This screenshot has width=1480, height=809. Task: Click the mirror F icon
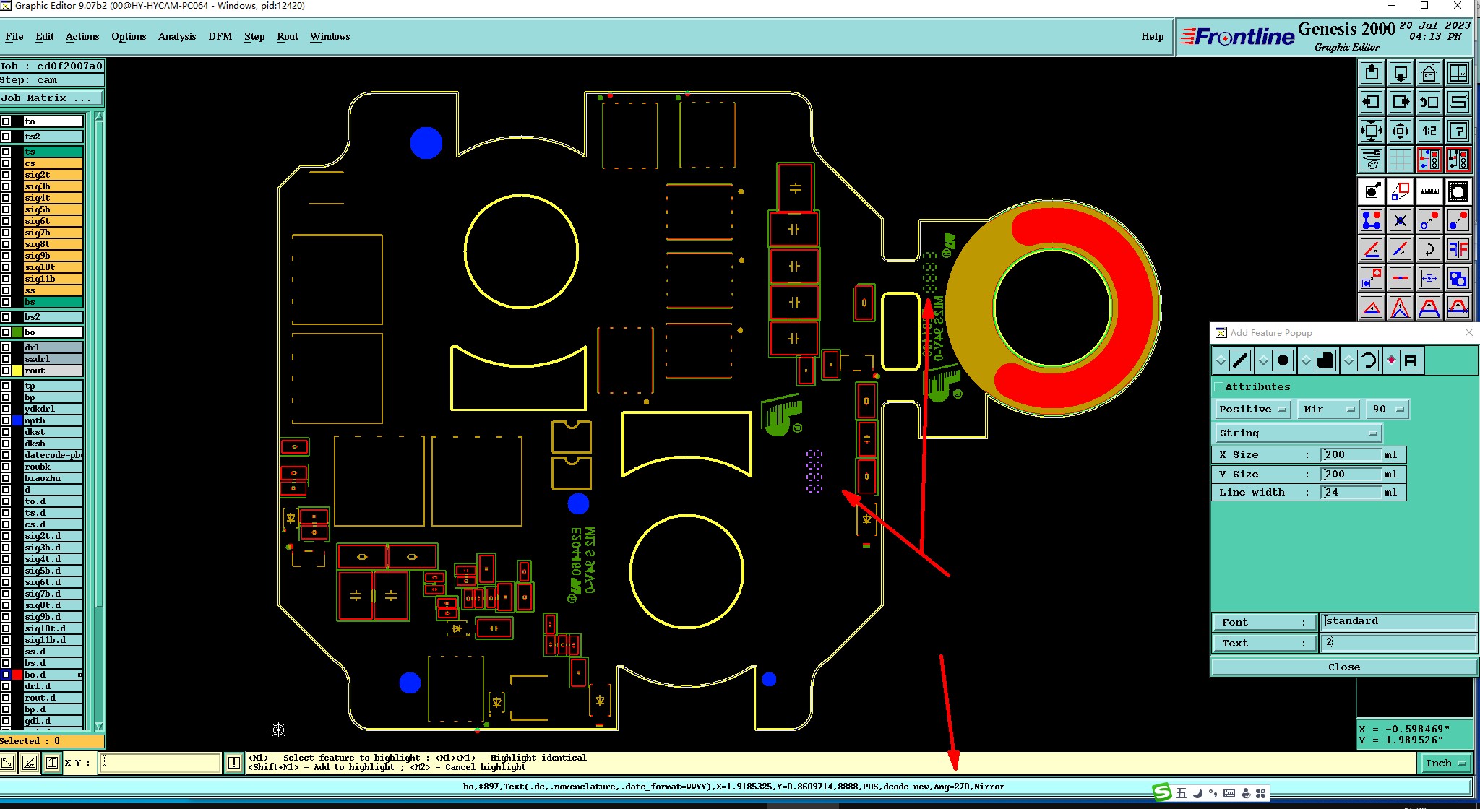(1458, 250)
